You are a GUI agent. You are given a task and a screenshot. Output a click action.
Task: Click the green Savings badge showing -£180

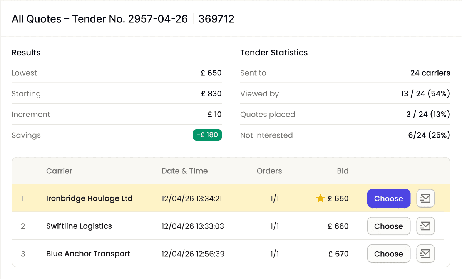tap(207, 135)
